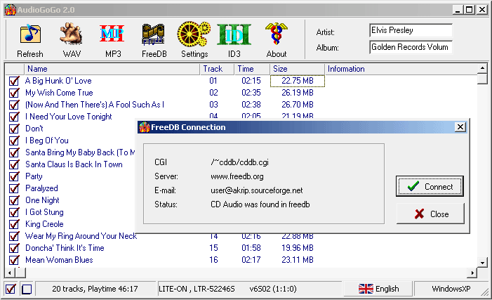
Task: Select the WAV ripping icon
Action: click(72, 33)
